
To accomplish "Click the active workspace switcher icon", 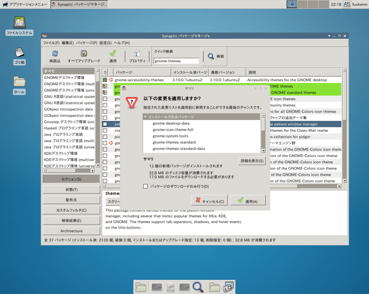I will [292, 4].
